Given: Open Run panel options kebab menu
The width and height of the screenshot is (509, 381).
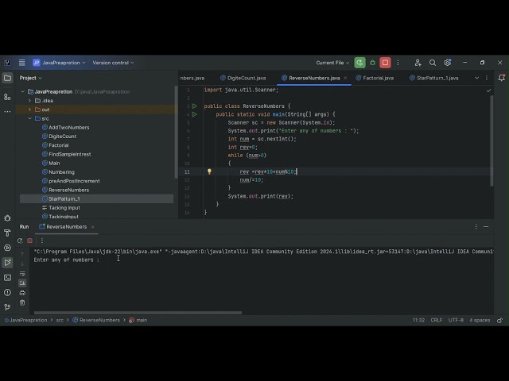Looking at the screenshot, I should [x=476, y=227].
